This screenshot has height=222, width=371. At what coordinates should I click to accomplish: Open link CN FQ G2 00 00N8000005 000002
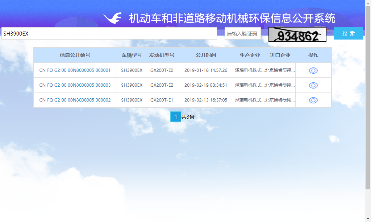coord(75,100)
